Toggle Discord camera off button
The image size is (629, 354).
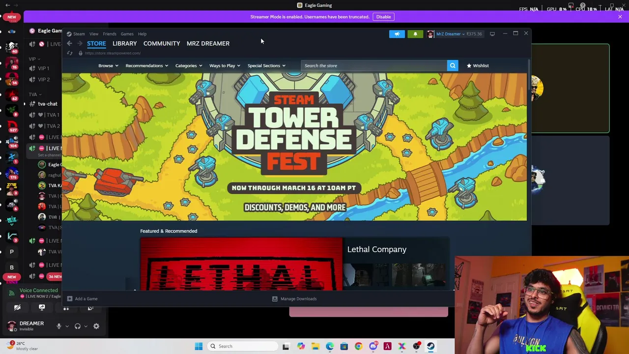point(17,308)
